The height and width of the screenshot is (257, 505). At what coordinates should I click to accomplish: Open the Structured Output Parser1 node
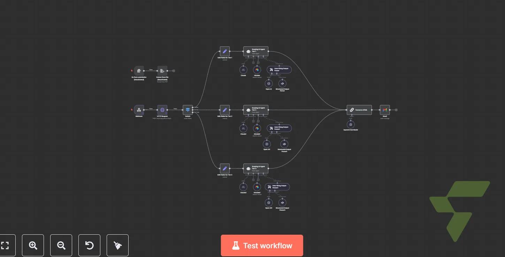point(284,144)
